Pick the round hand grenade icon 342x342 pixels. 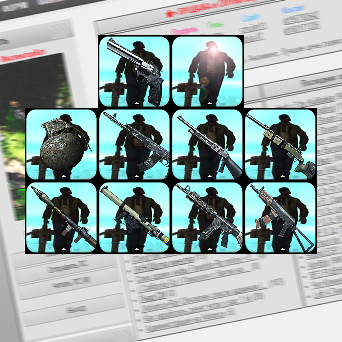click(61, 144)
